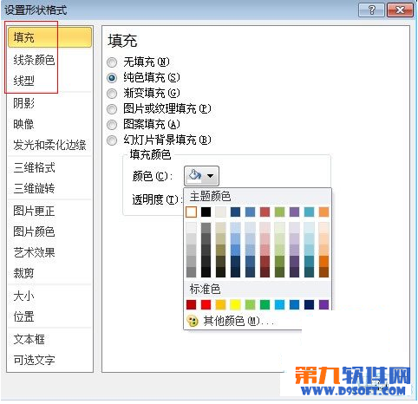Click the palette icon beside 其他颜色
This screenshot has width=418, height=404.
(x=193, y=321)
